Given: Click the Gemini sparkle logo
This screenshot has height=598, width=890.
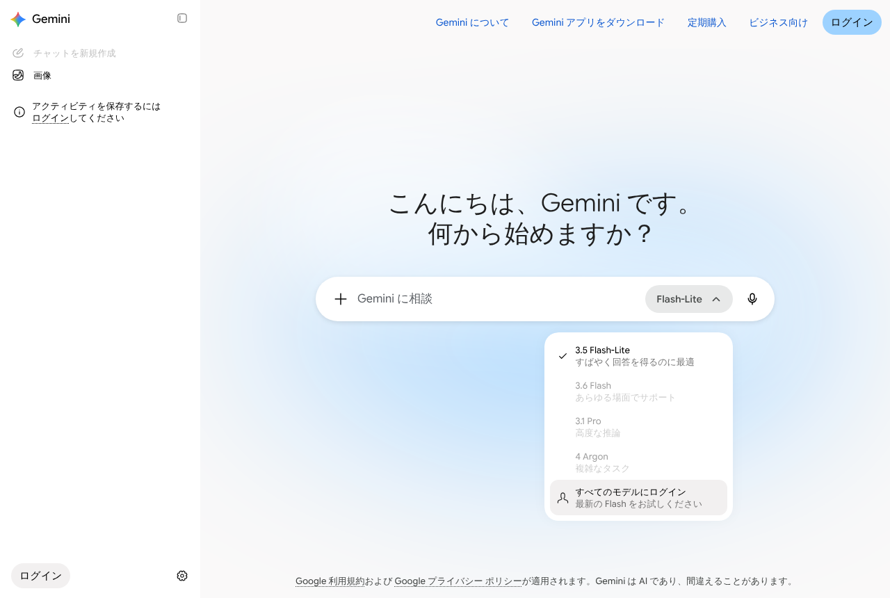Looking at the screenshot, I should click(18, 19).
